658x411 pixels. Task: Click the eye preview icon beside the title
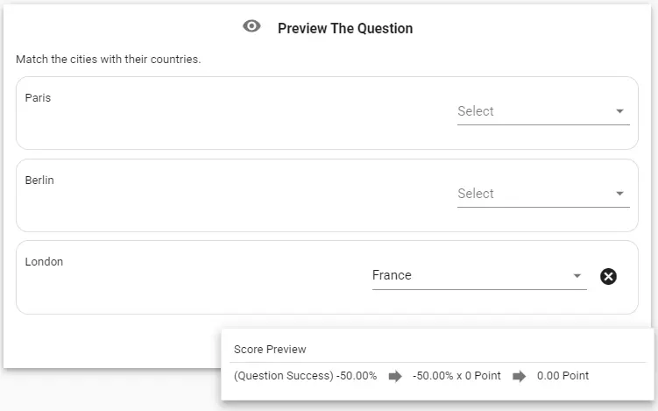tap(251, 26)
